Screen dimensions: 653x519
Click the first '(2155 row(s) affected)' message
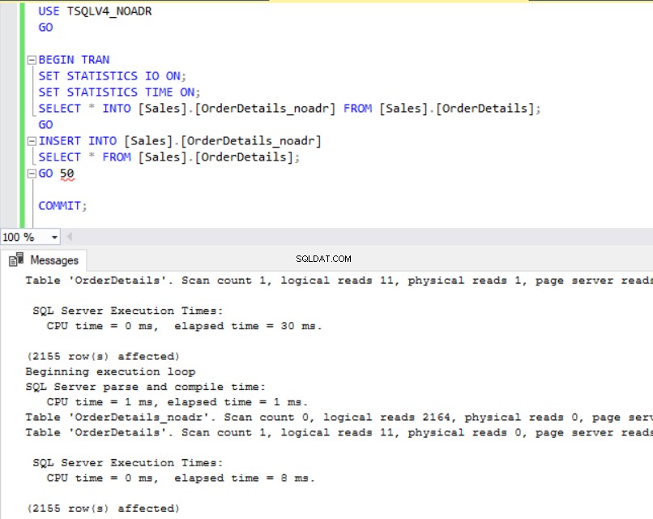point(103,357)
